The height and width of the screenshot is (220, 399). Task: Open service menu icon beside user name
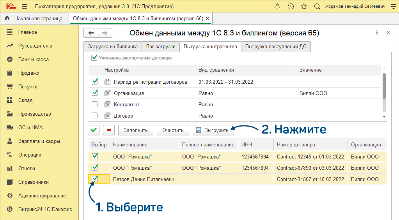click(x=394, y=6)
